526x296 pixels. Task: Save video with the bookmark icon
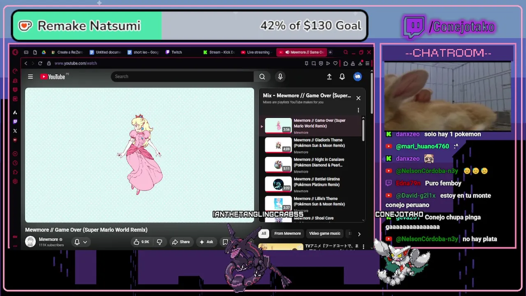pos(225,242)
